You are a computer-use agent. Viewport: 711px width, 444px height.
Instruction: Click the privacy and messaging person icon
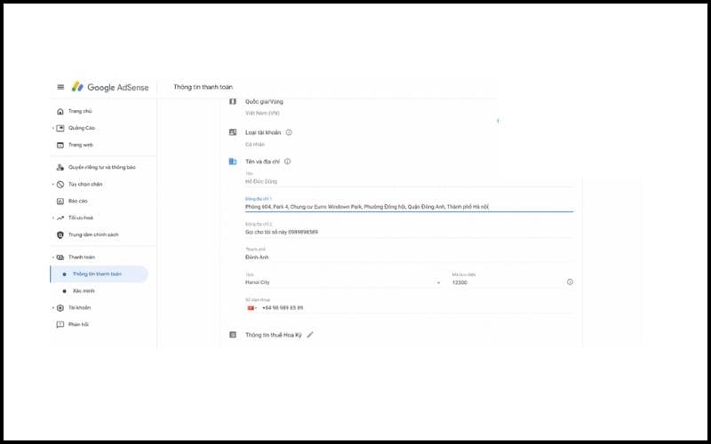tap(60, 167)
